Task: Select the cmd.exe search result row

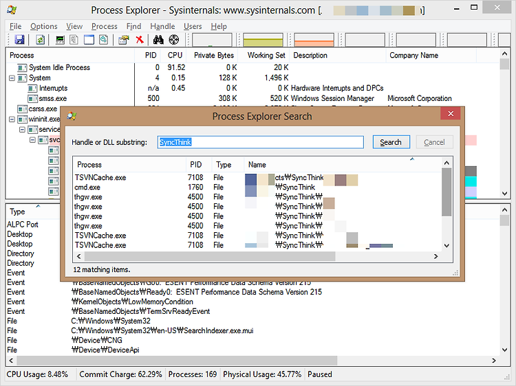Action: click(257, 188)
